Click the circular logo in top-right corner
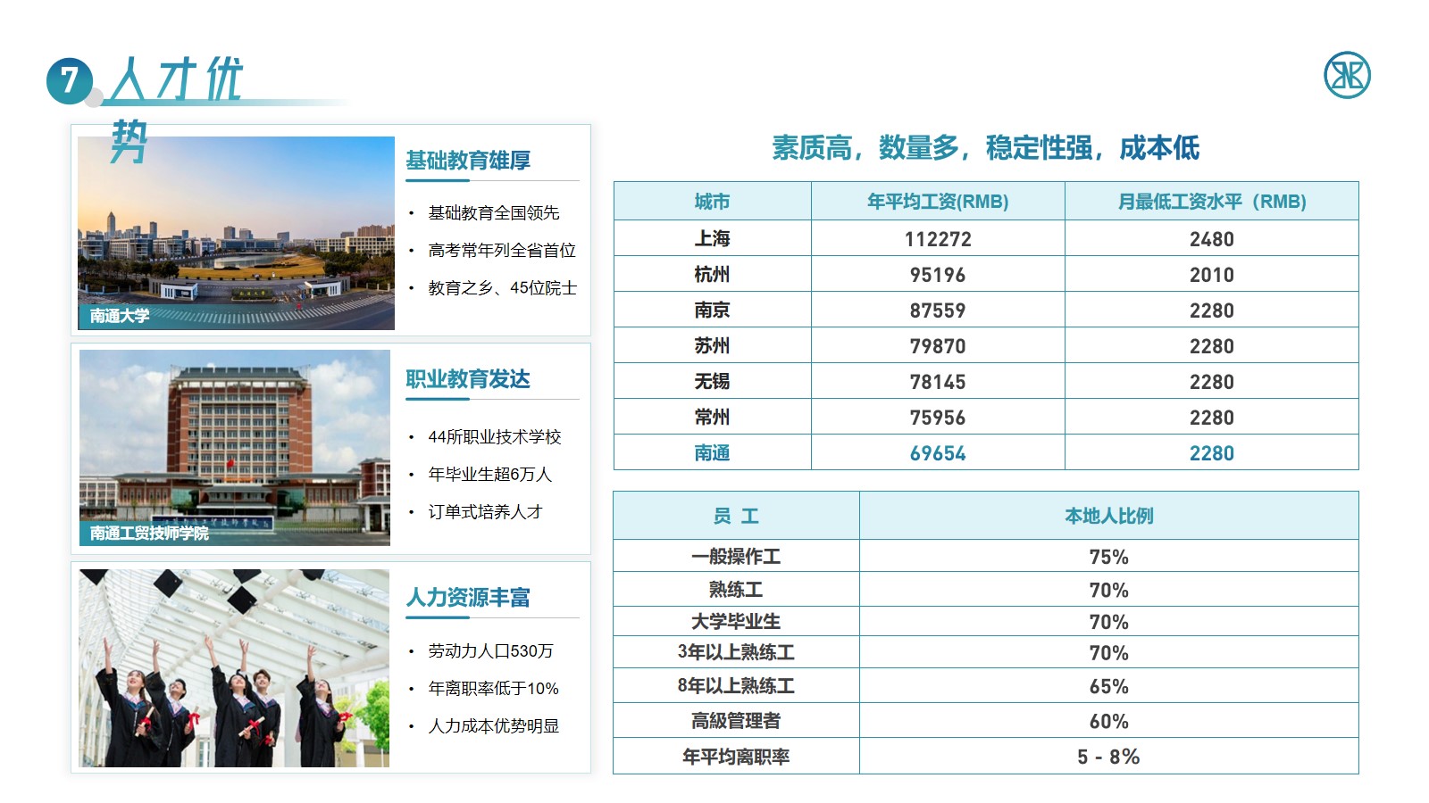Image resolution: width=1429 pixels, height=803 pixels. pos(1346,75)
